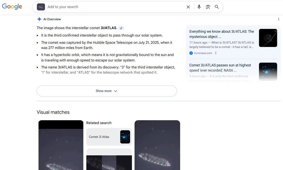
Task: Click the magnifying glass search icon
Action: [217, 7]
